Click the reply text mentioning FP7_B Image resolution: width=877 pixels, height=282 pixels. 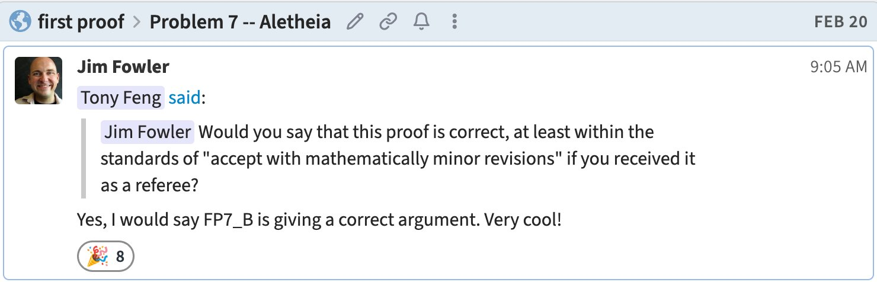click(x=319, y=220)
